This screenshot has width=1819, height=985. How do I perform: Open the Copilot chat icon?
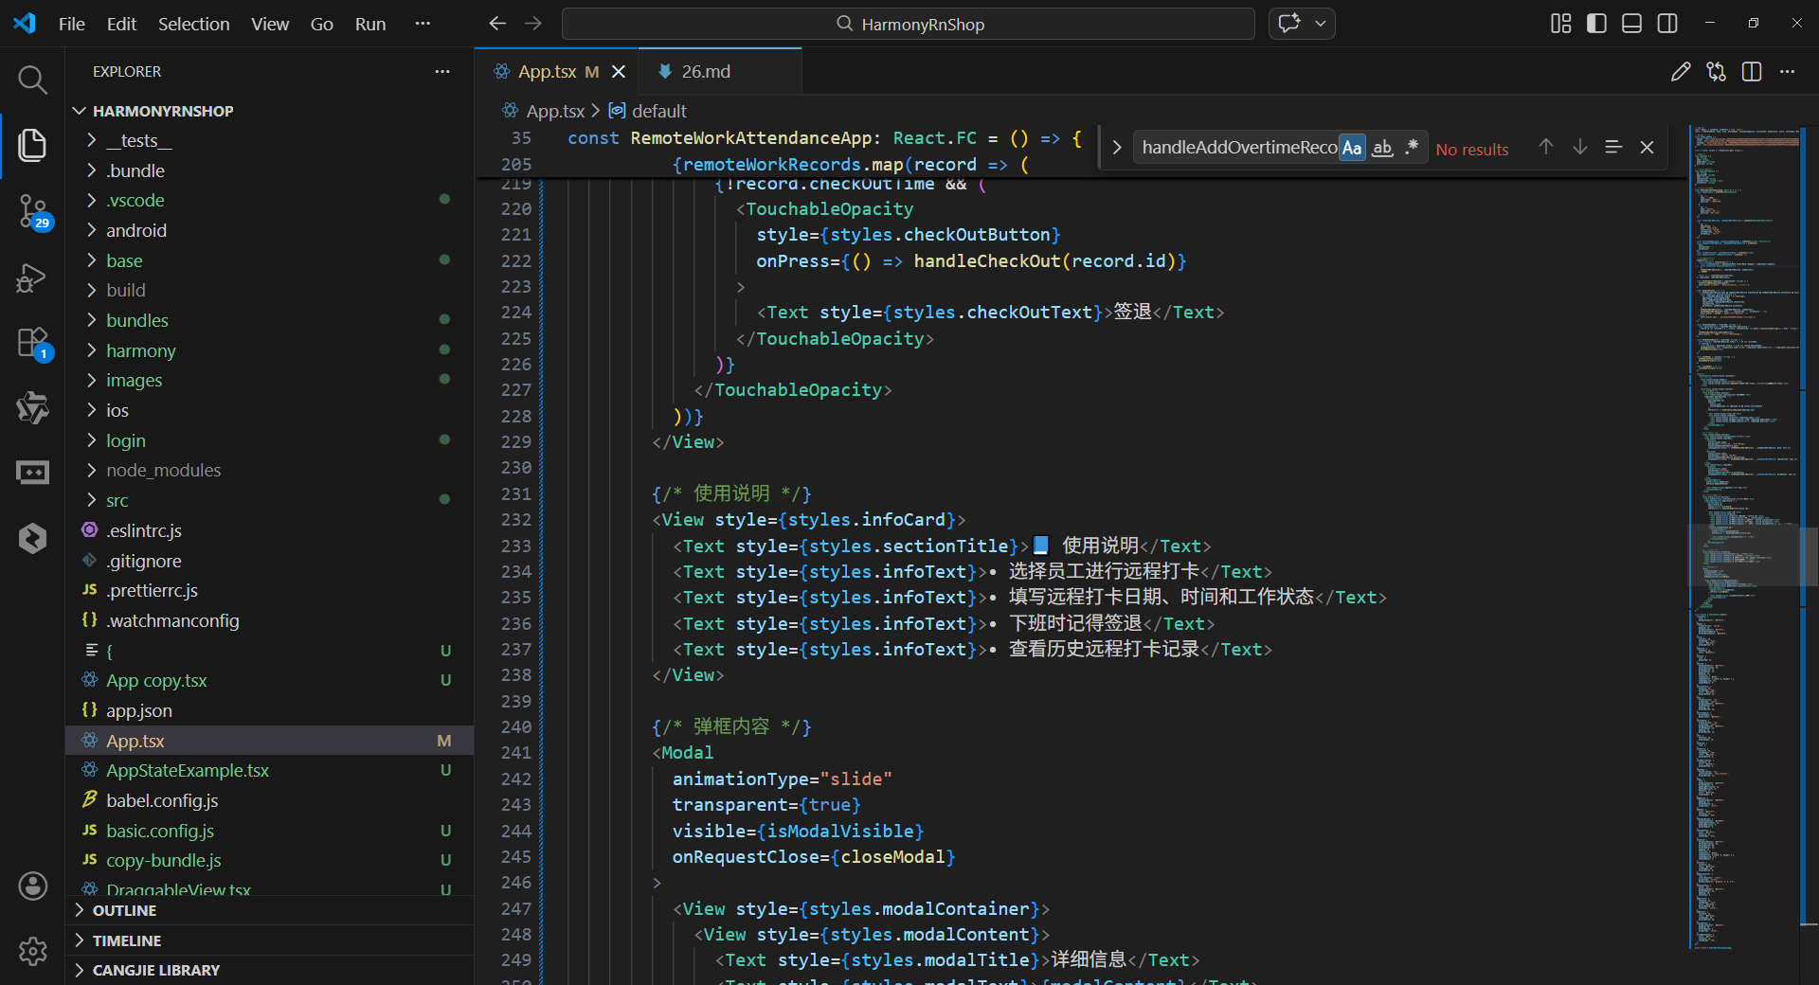tap(1289, 24)
